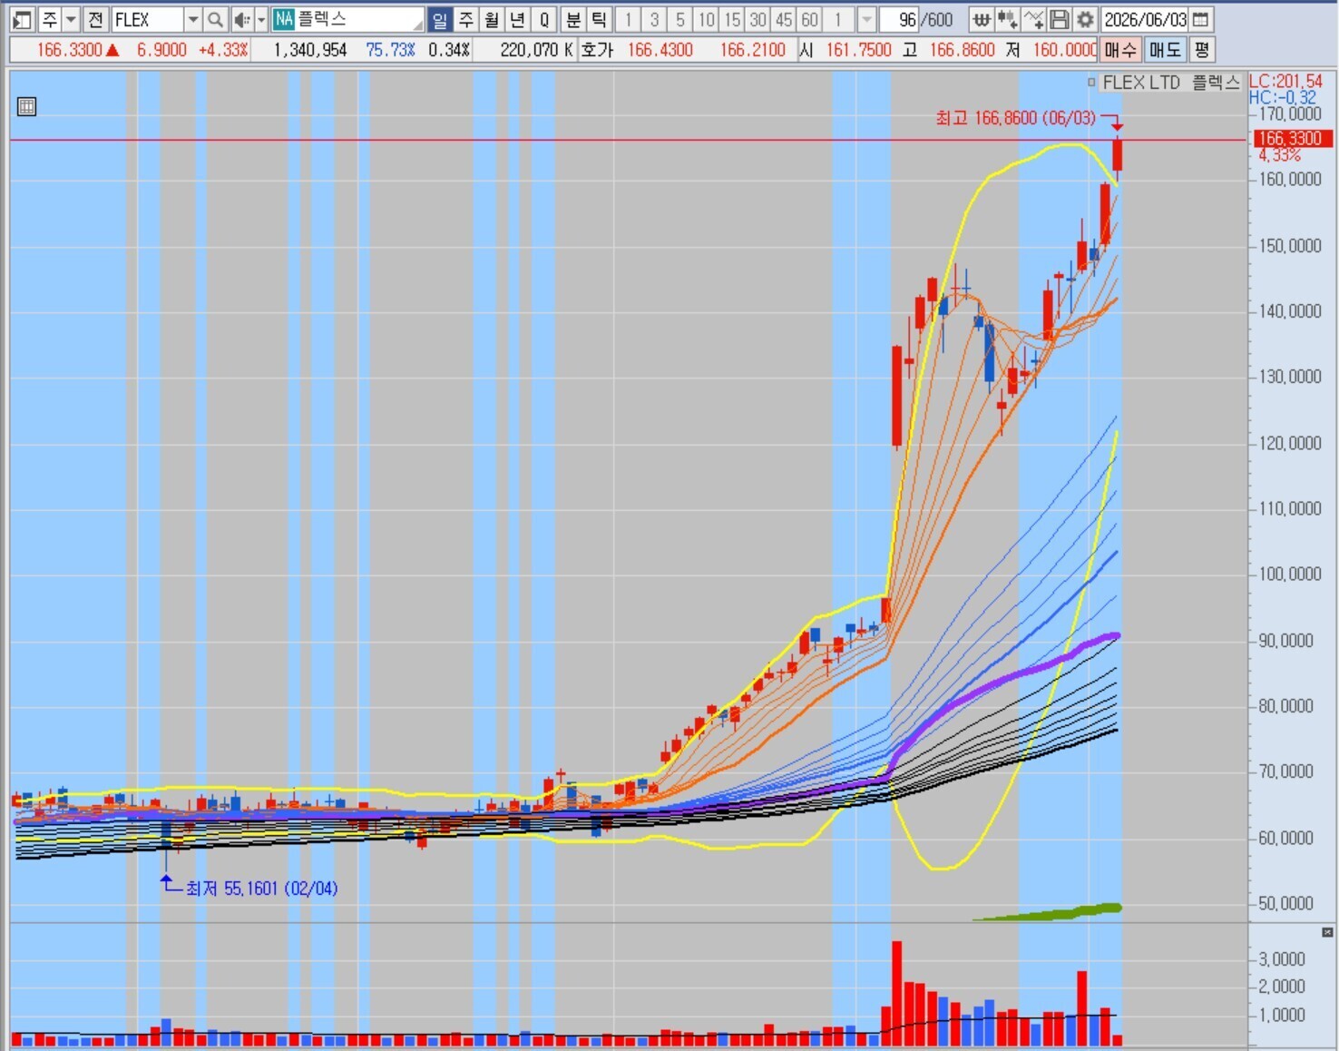Open the symbol search magnifier
Image resolution: width=1339 pixels, height=1051 pixels.
(215, 19)
